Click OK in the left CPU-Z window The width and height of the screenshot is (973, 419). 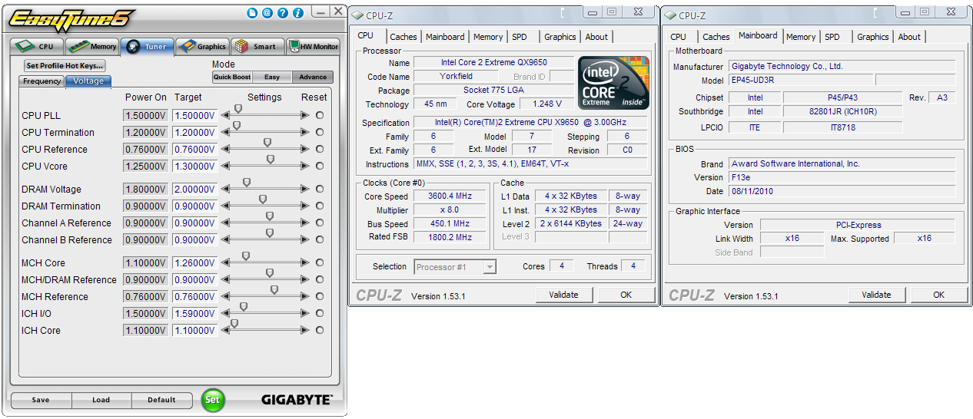pos(626,295)
